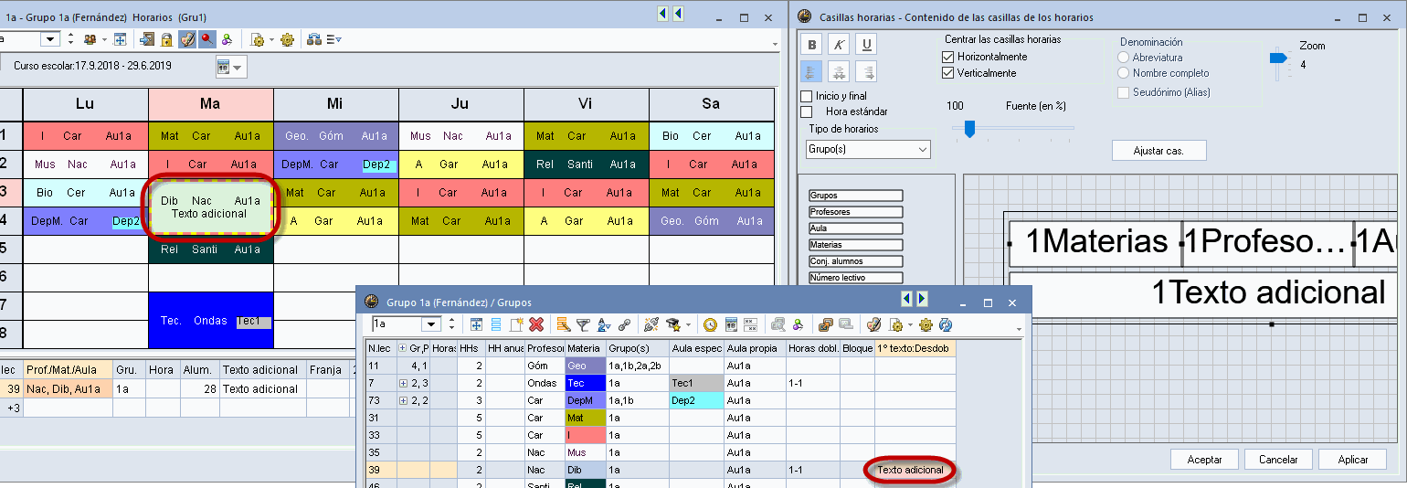Click the Italic formatting button

pyautogui.click(x=839, y=45)
